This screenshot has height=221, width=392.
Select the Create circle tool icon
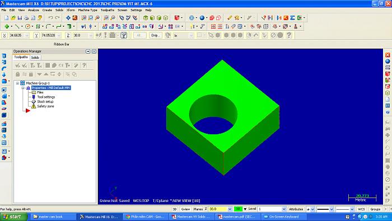coord(27,26)
